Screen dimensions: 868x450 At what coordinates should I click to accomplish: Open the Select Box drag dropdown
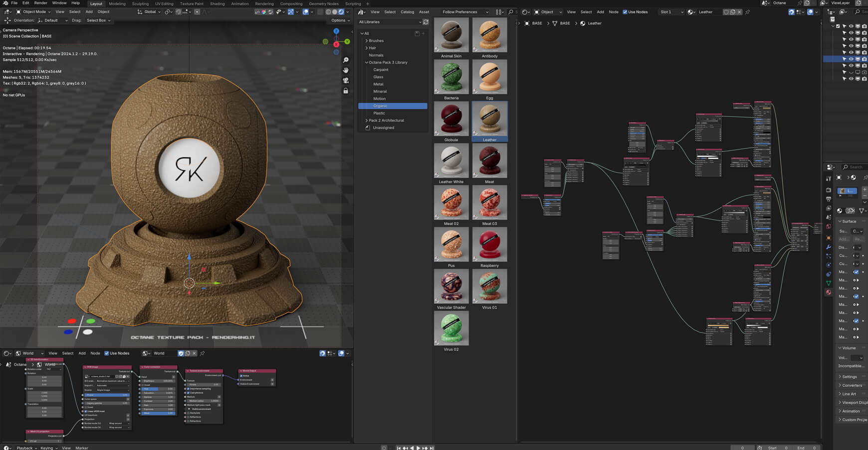tap(98, 20)
